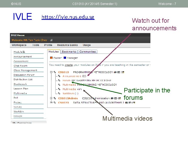Screen dimensions: 188x141
Task: Click the ID card icon on the CS1010 row
Action: tap(119, 72)
